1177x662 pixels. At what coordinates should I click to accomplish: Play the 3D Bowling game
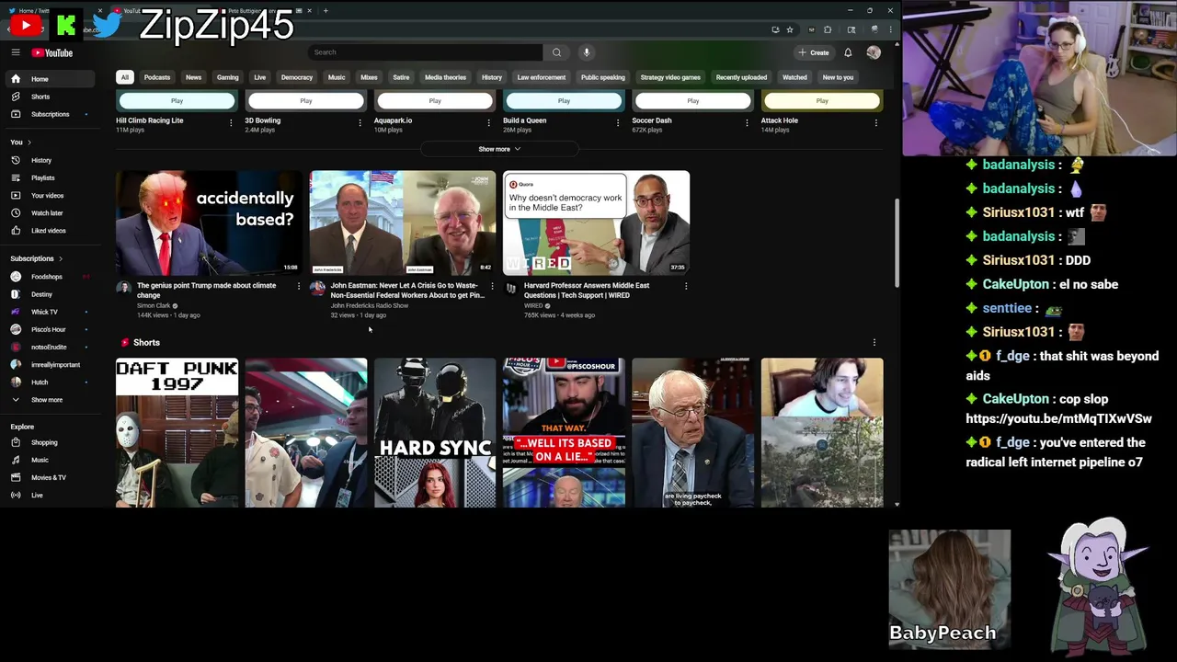point(306,101)
